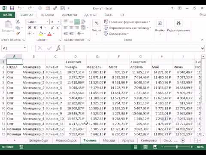Align text to middle of cell

click(x=71, y=22)
